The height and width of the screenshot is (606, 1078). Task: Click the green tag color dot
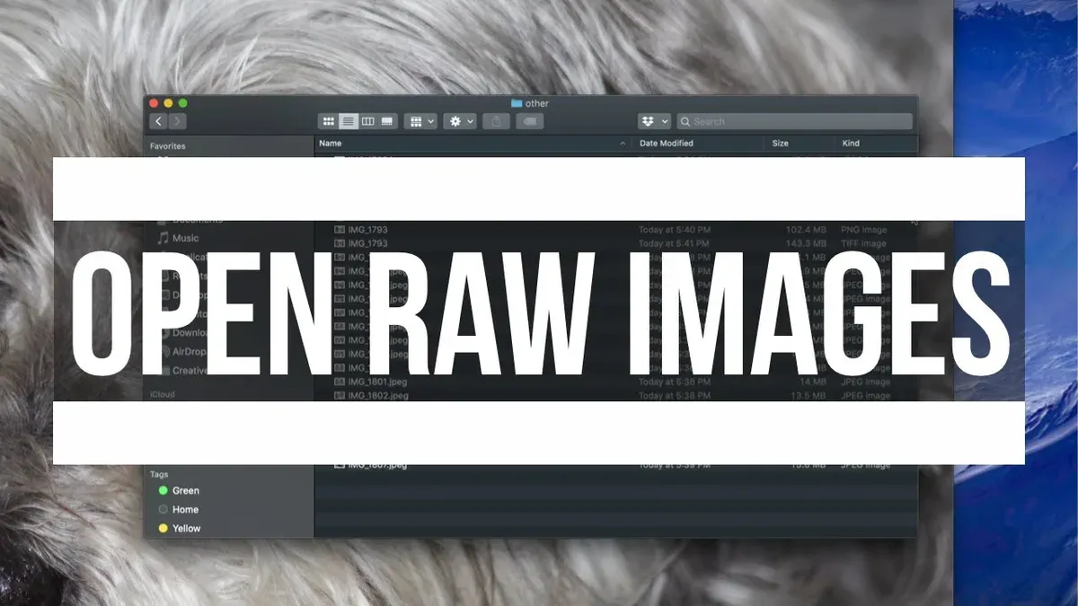163,490
